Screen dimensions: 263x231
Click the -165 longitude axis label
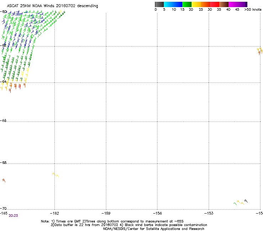click(x=4, y=213)
